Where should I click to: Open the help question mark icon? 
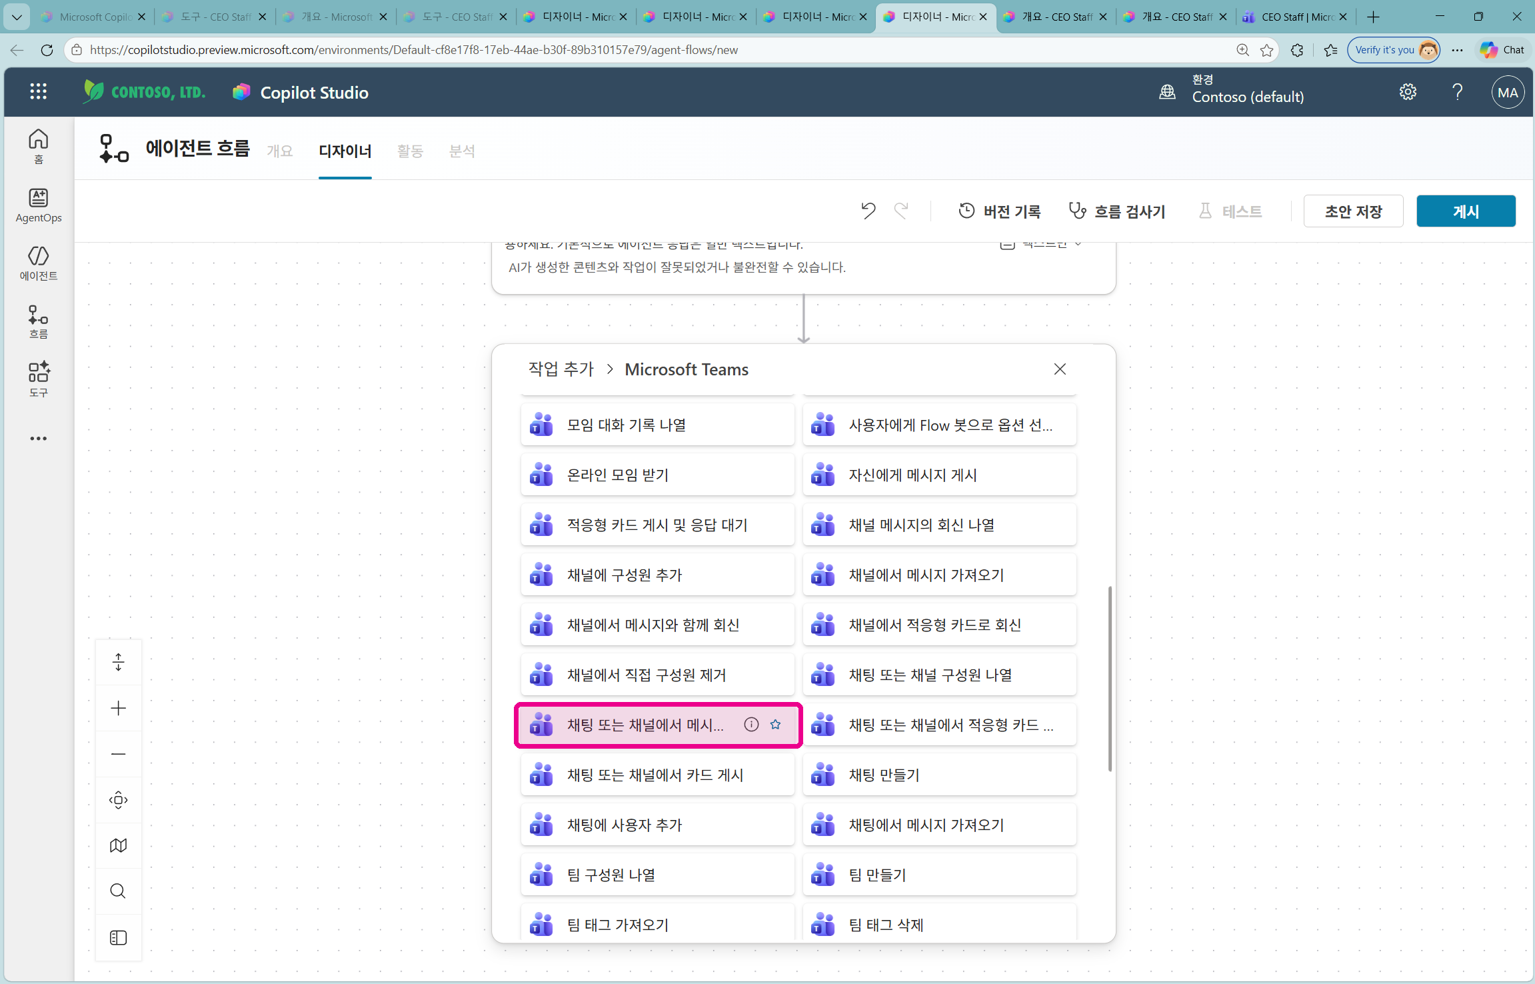click(1458, 92)
